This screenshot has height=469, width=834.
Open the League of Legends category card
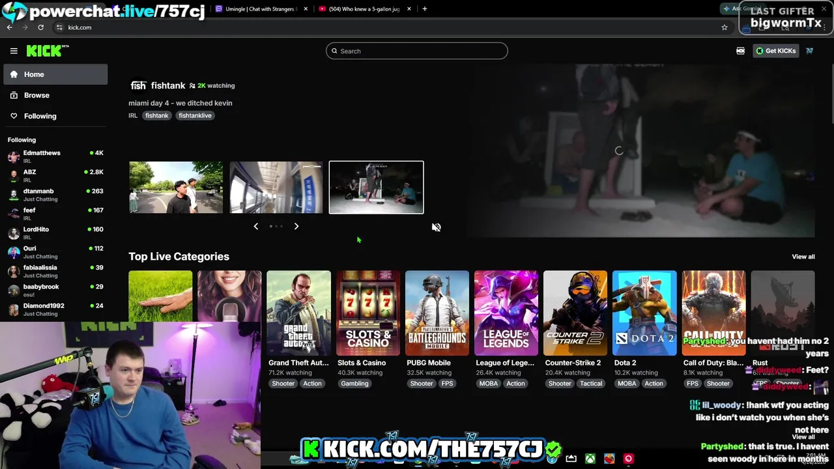[506, 313]
